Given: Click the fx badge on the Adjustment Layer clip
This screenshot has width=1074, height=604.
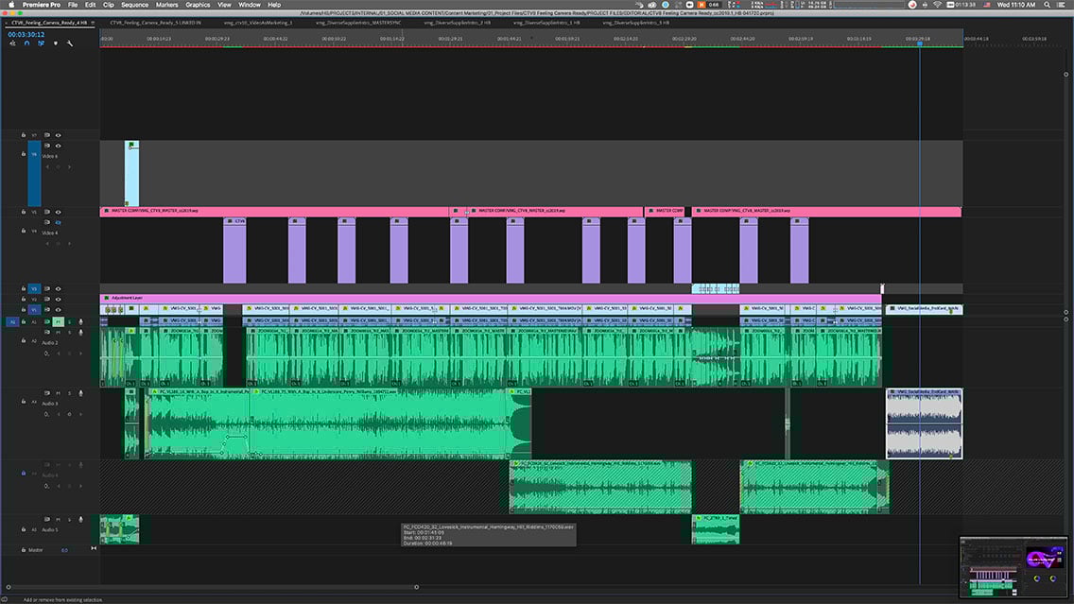Looking at the screenshot, I should [x=107, y=297].
